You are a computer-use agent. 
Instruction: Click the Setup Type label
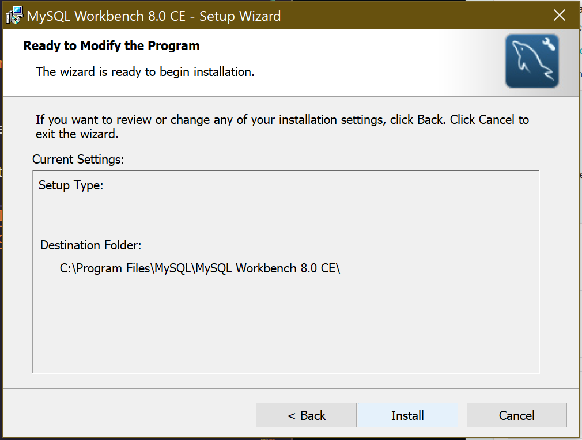(71, 185)
